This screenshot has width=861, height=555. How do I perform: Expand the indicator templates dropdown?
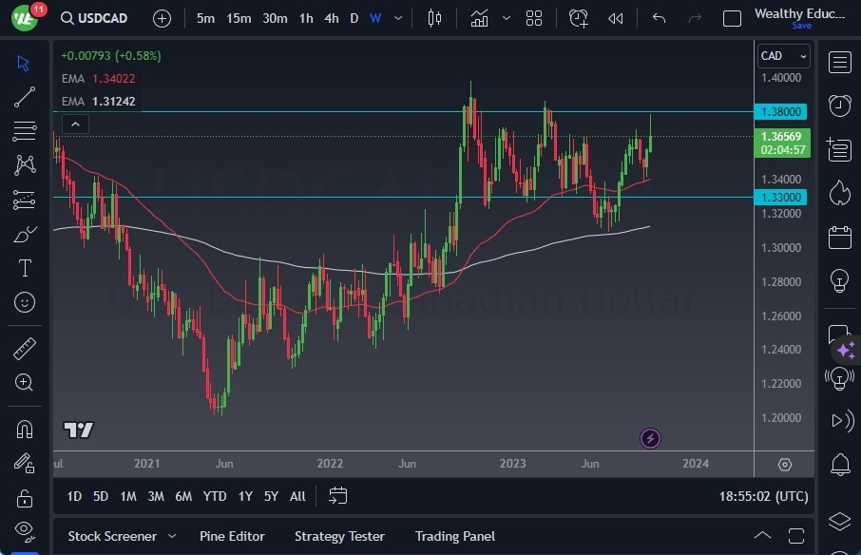[x=507, y=18]
